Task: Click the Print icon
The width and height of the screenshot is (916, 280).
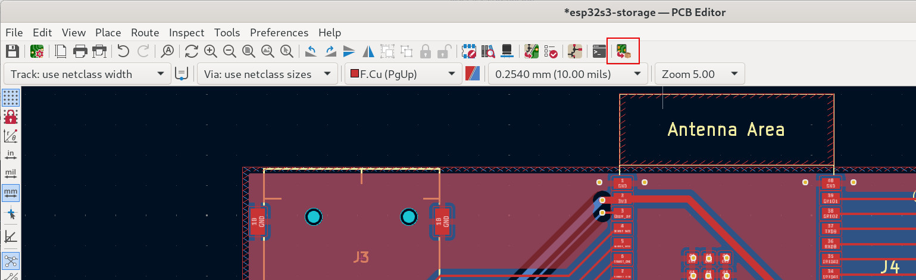Action: coord(80,51)
